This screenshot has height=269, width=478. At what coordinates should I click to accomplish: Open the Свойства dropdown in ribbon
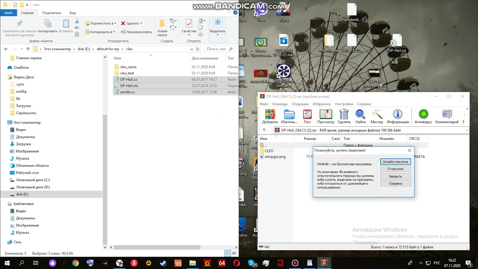click(x=189, y=35)
